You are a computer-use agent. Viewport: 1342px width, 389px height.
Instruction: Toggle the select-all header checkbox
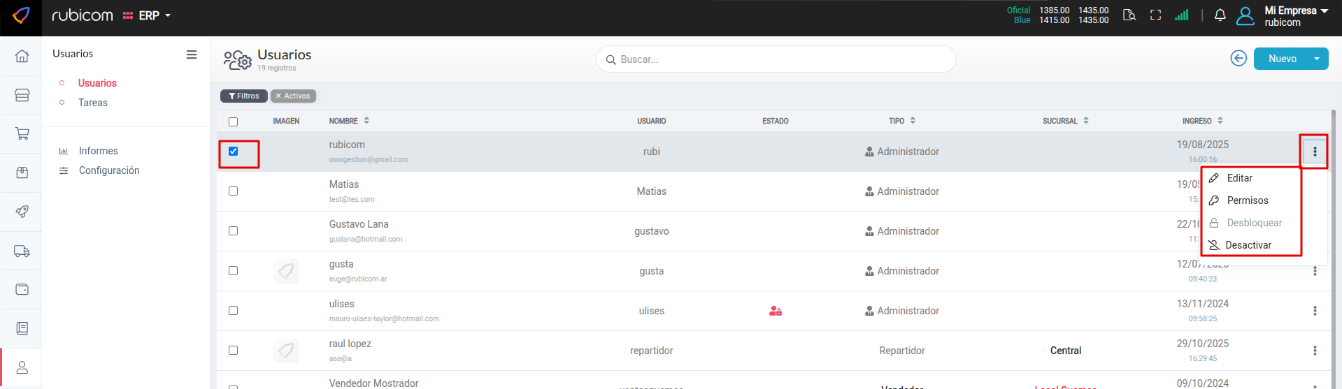point(234,122)
